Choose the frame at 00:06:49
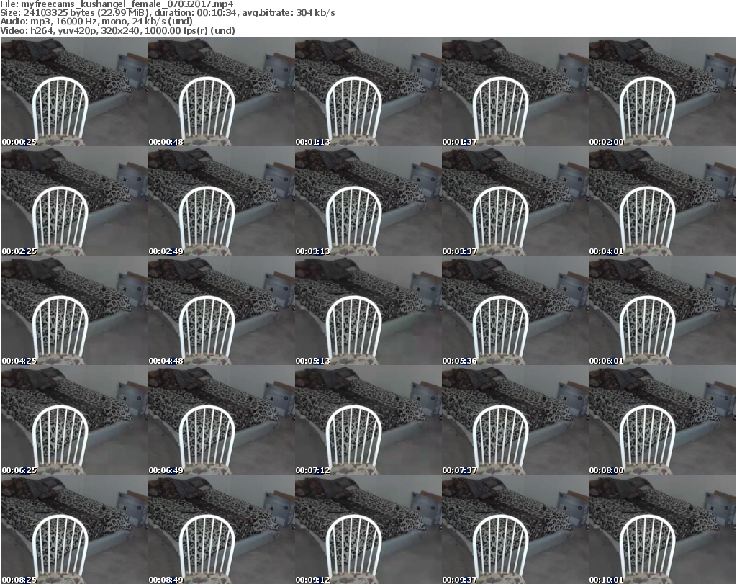 [222, 421]
